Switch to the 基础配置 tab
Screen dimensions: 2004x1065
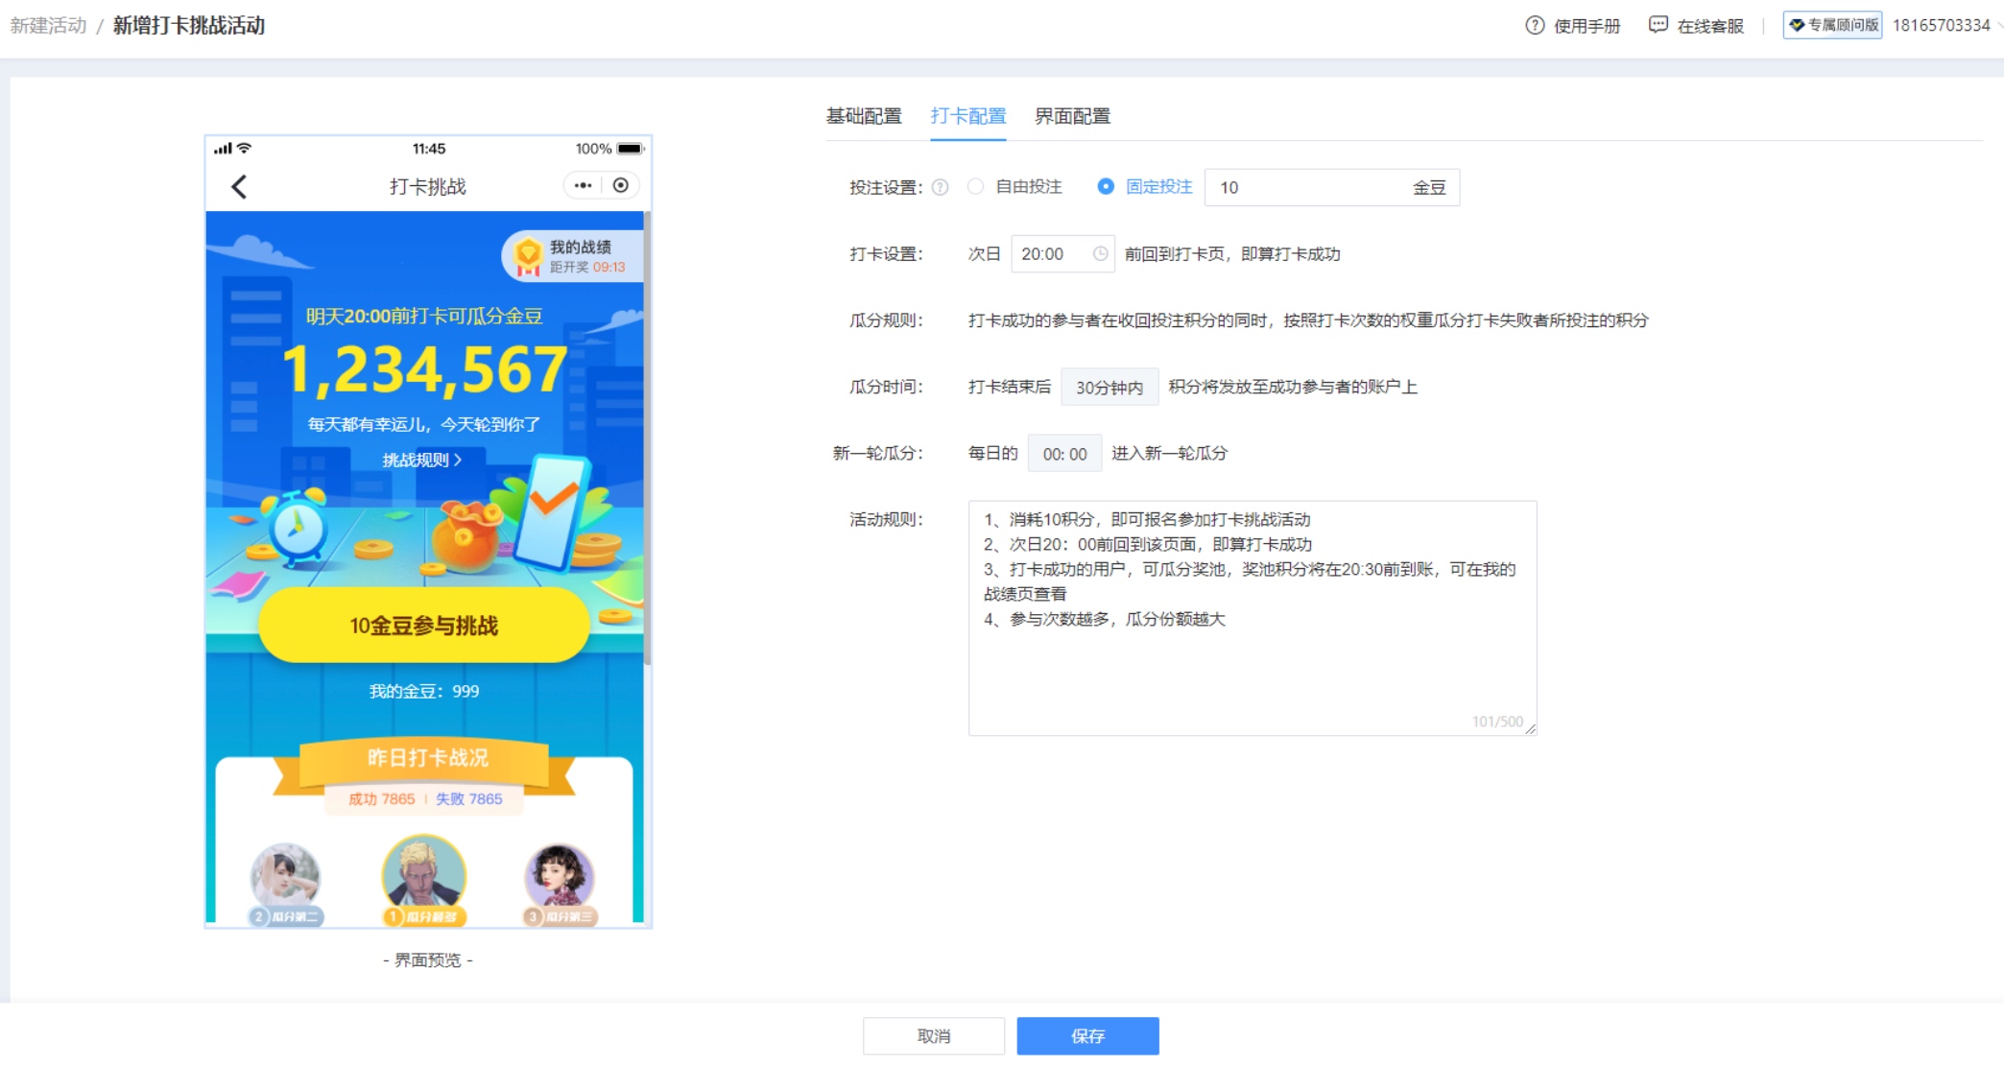[864, 116]
